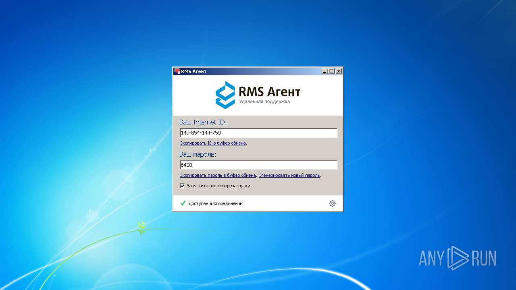Click the RMS Agent title bar icon

point(177,71)
